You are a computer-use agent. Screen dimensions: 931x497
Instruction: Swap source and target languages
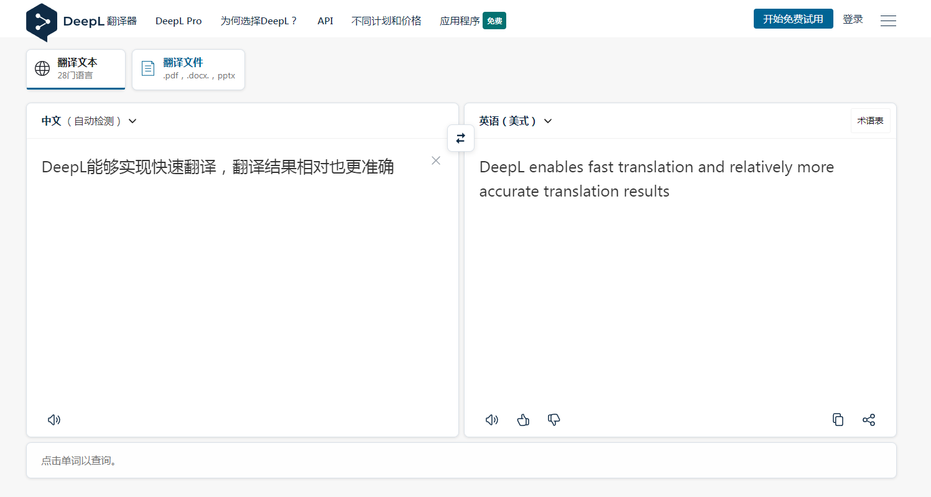461,138
